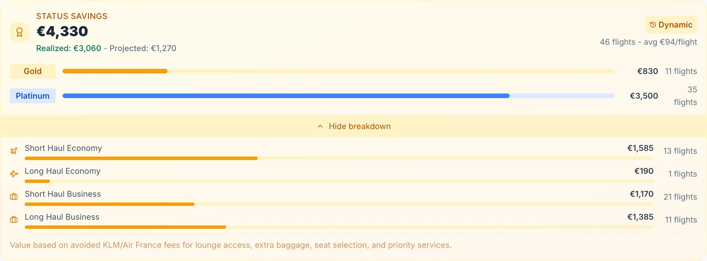Click the award ribbon icon beside Status Savings
The image size is (707, 261).
coord(19,32)
